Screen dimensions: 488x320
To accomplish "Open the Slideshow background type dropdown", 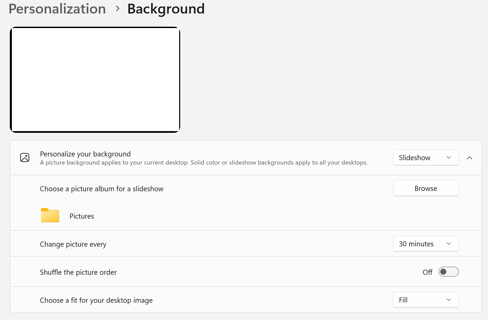I will tap(426, 157).
